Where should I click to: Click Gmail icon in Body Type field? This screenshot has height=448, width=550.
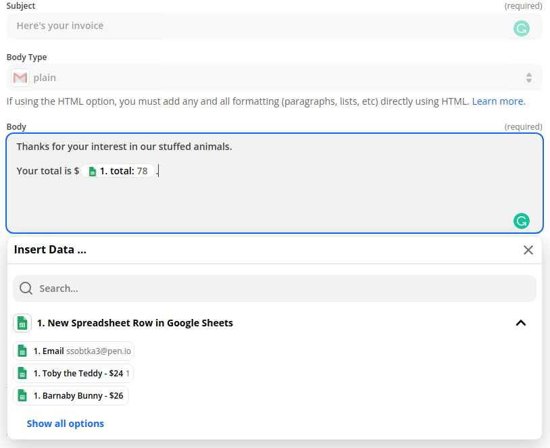[x=20, y=78]
